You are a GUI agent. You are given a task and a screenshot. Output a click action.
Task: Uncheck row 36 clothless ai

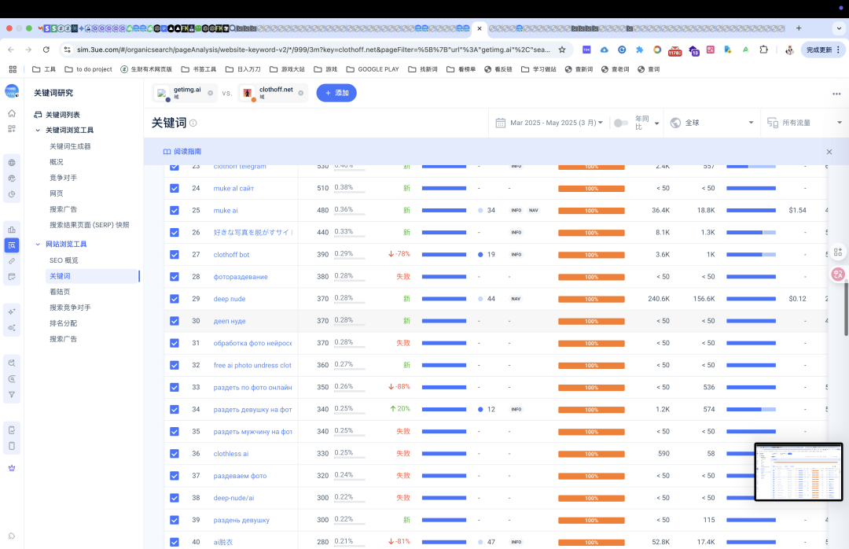(175, 454)
